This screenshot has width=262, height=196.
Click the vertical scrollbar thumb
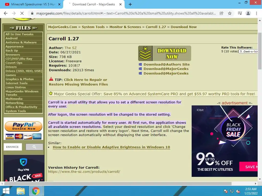click(260, 51)
